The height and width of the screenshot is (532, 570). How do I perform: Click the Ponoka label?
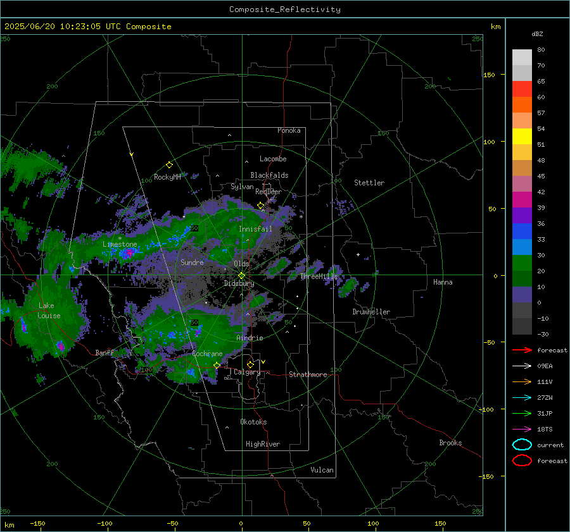(289, 130)
